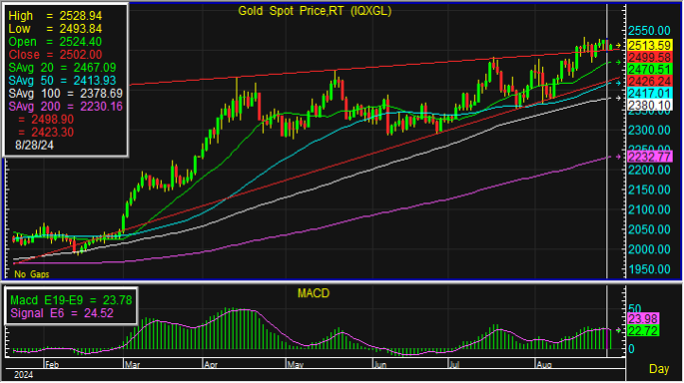
Task: Click the white 2380.10 SAvg 100 label
Action: coord(649,105)
